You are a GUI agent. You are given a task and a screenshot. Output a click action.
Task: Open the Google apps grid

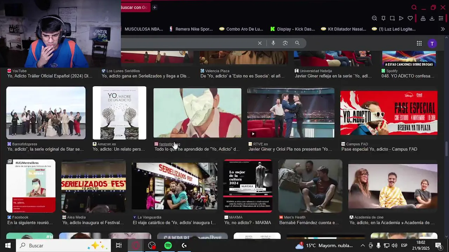tap(419, 43)
